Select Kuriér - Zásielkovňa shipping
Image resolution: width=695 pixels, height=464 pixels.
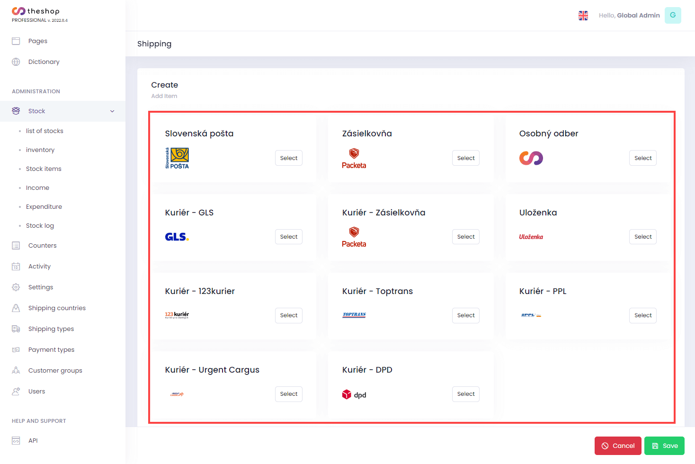click(x=466, y=237)
